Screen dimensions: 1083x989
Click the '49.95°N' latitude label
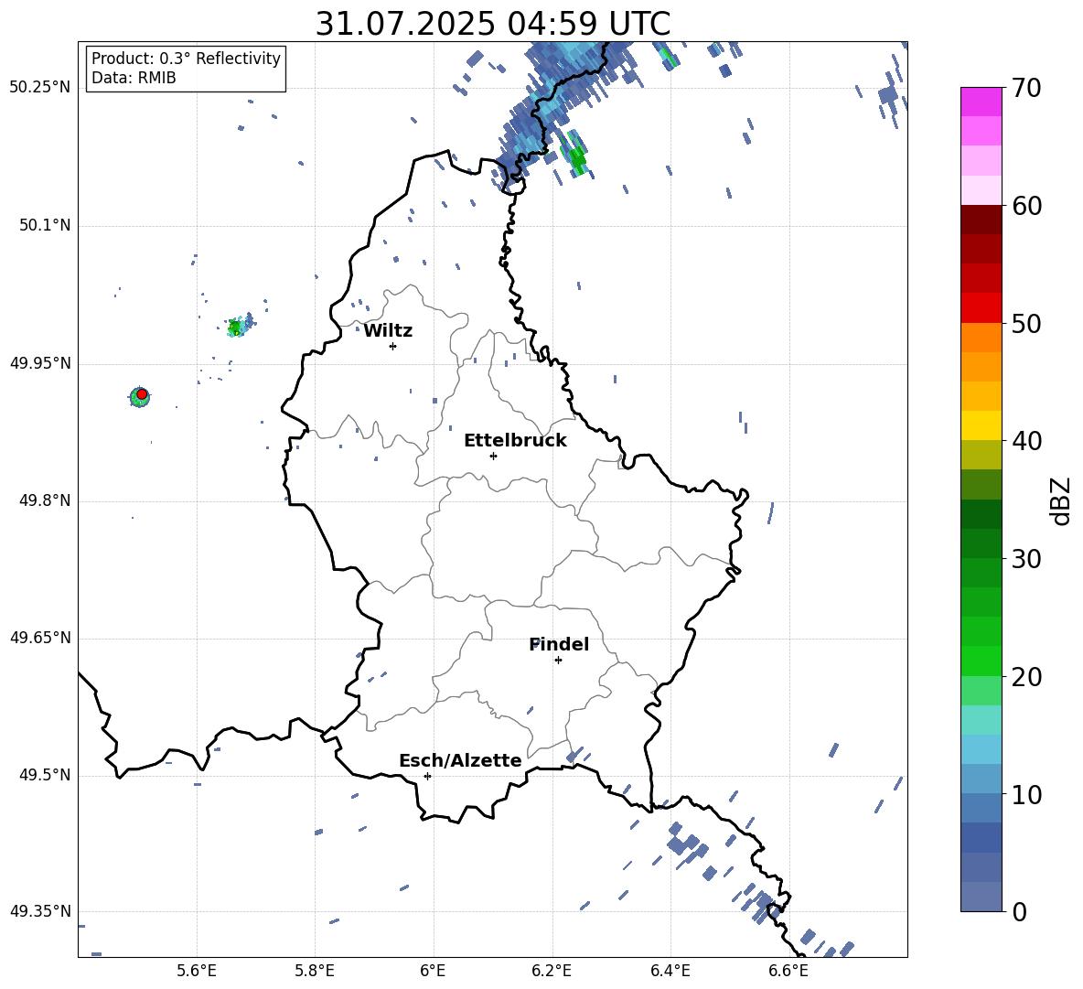40,363
